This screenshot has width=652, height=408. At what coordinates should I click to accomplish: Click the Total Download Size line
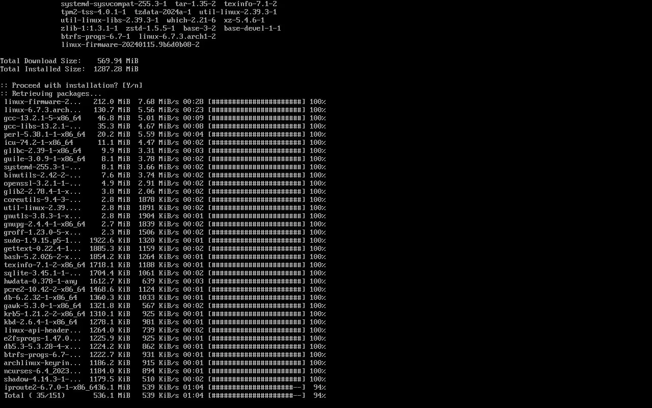click(x=69, y=61)
